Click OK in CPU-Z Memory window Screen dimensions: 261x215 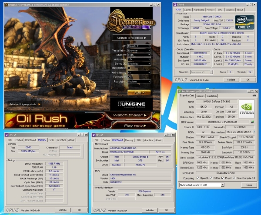(x=80, y=210)
